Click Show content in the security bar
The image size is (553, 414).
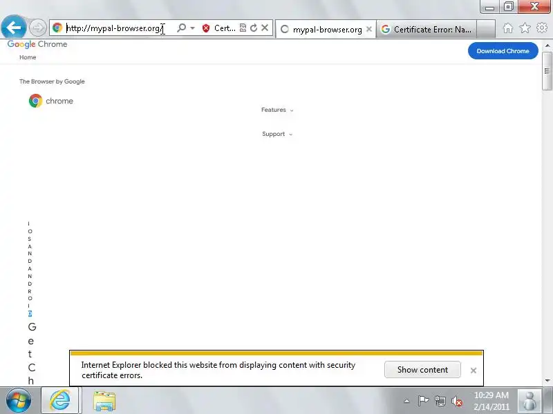coord(422,370)
